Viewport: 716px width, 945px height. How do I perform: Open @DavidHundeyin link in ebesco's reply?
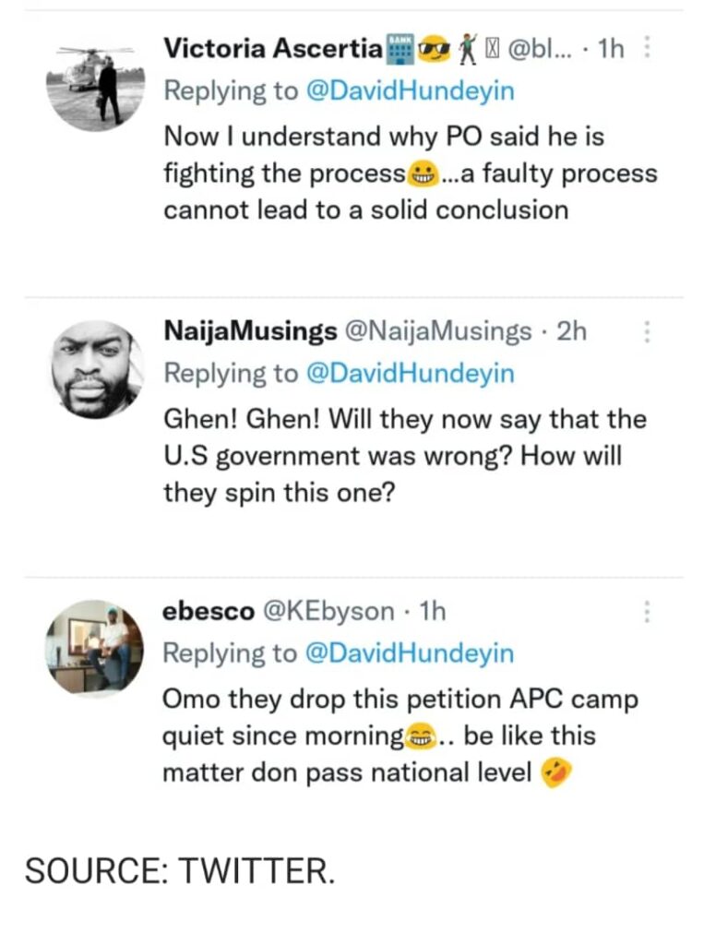tap(410, 653)
